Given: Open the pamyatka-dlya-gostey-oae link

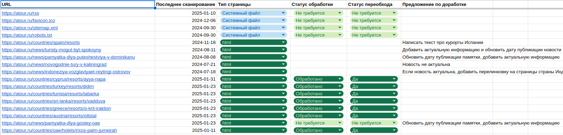Looking at the screenshot, I should pos(51,123).
